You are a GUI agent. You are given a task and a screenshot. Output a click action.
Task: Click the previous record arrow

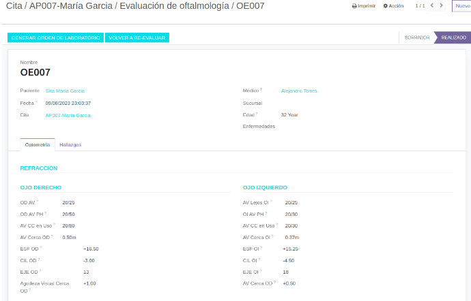pyautogui.click(x=431, y=5)
